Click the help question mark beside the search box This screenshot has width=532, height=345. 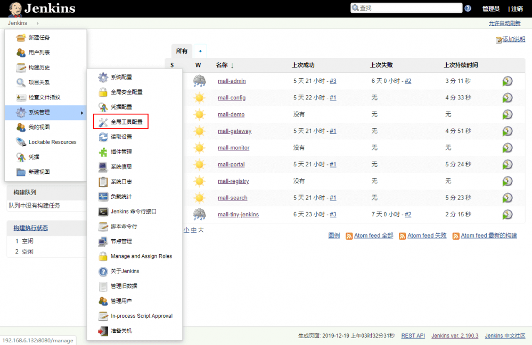468,7
